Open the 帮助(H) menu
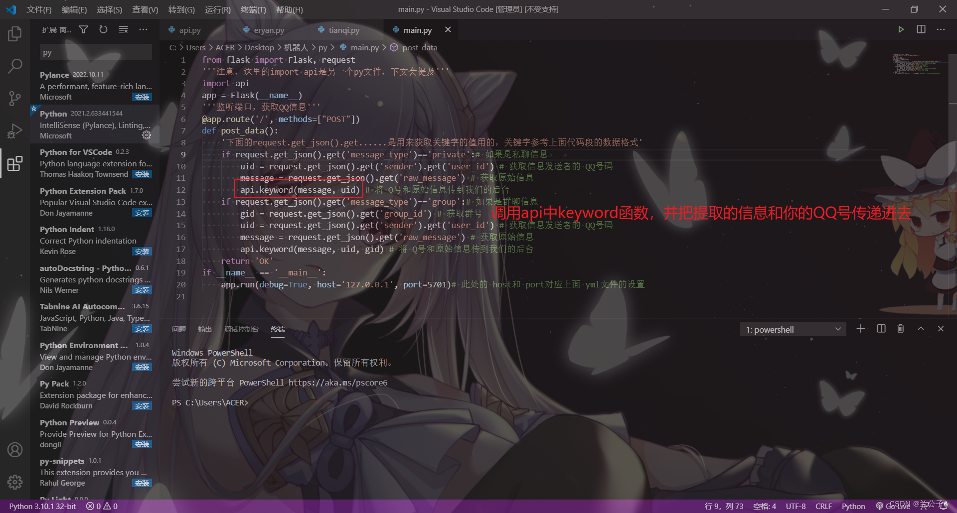 click(x=289, y=9)
